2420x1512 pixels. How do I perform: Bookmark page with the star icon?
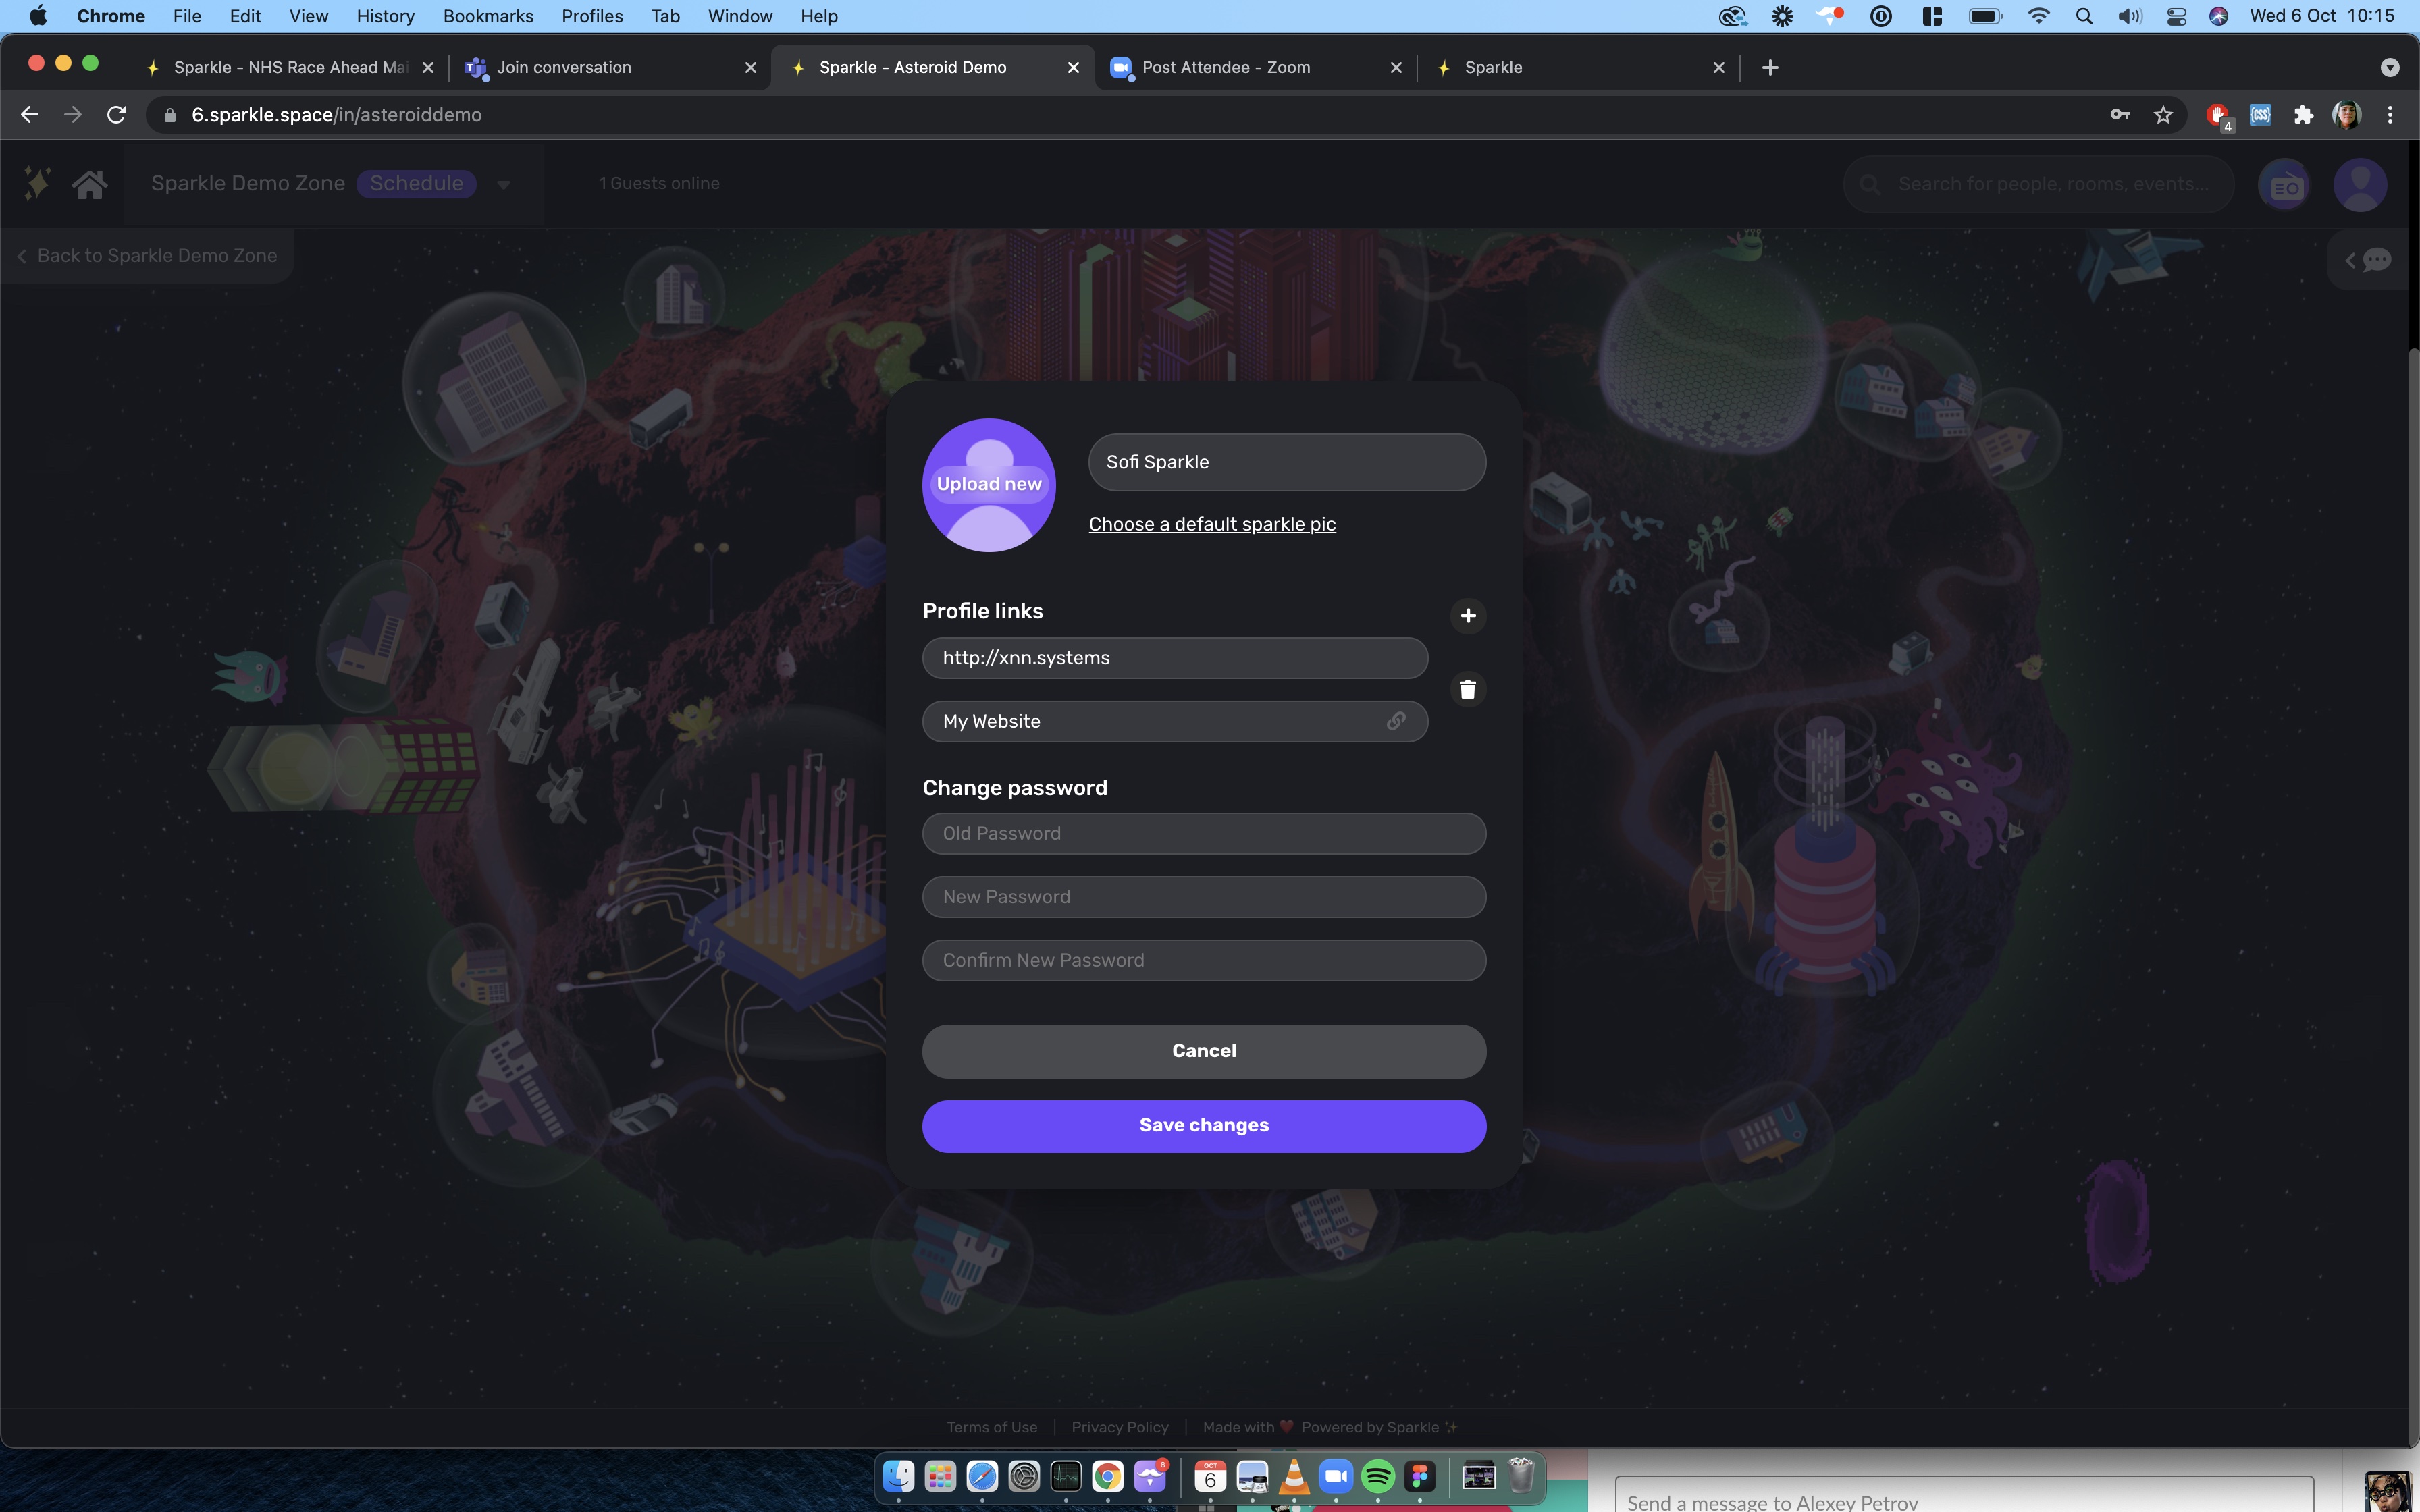pyautogui.click(x=2163, y=115)
